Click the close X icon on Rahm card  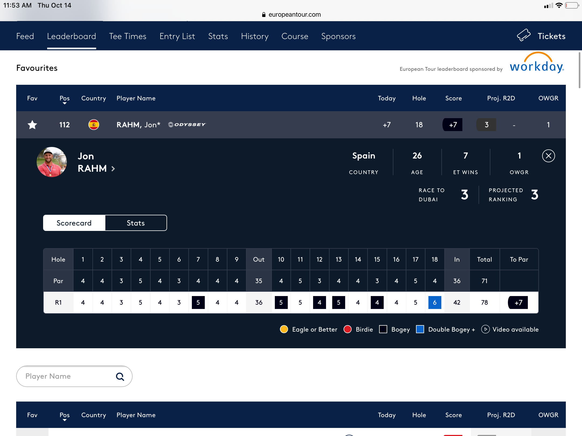point(549,156)
